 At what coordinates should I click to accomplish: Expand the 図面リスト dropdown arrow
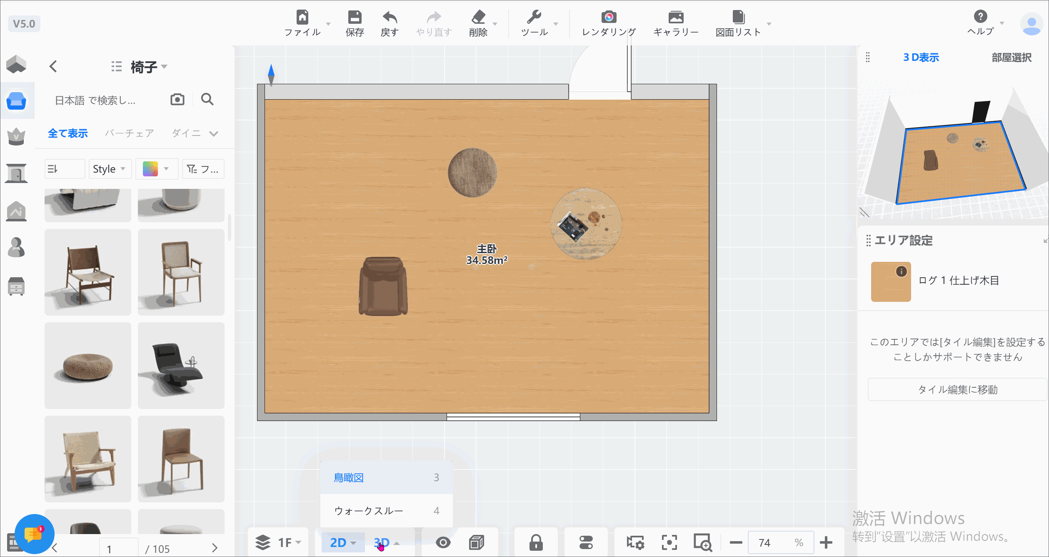tap(769, 24)
